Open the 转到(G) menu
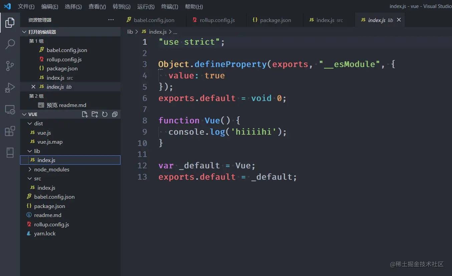Screen dimensions: 452x276 coord(122,7)
